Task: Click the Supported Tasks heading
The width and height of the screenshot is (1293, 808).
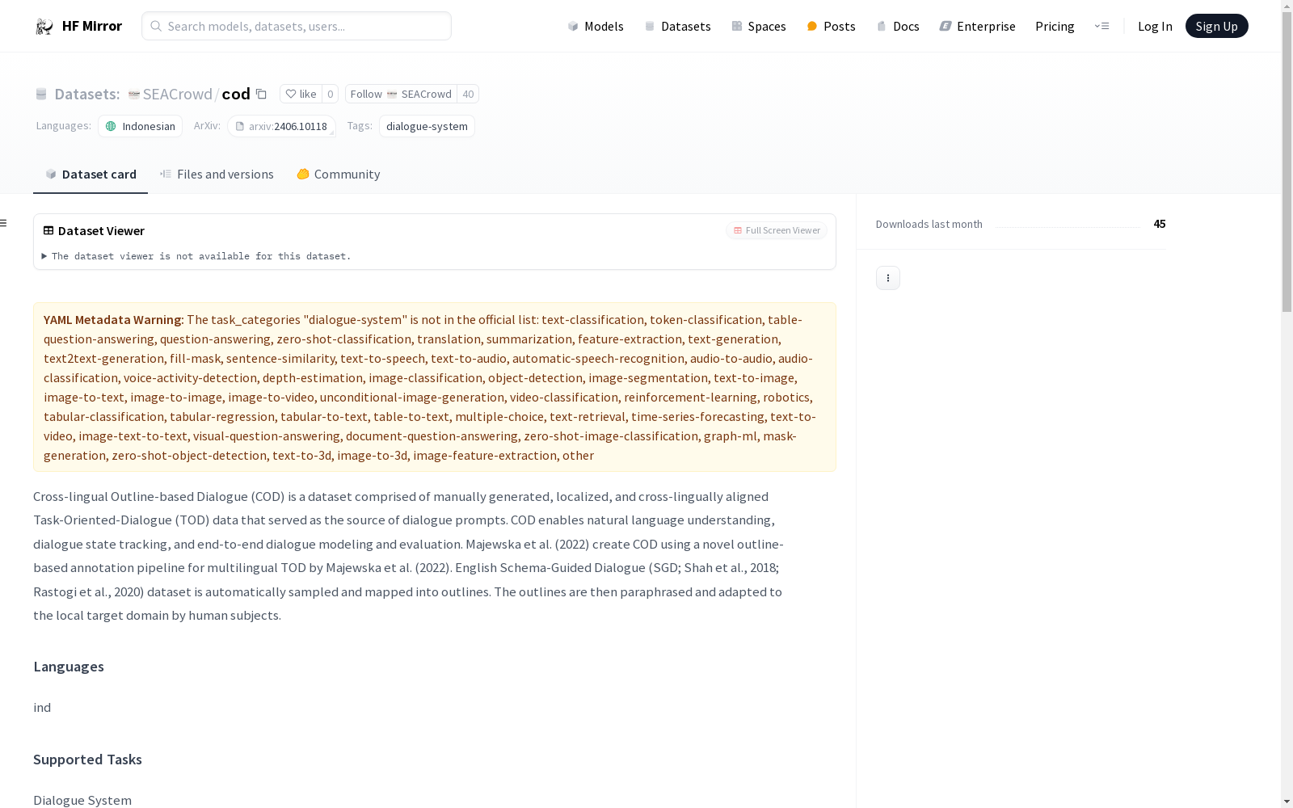Action: tap(87, 760)
